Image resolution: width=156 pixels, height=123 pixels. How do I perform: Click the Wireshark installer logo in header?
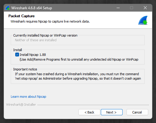point(143,20)
